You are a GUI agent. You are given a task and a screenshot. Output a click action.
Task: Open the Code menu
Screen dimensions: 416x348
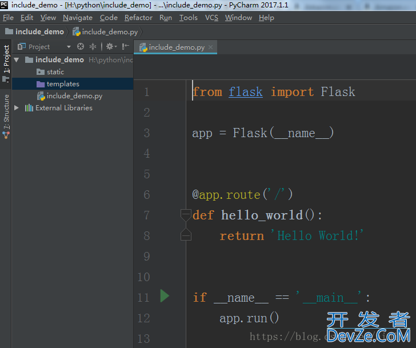109,18
